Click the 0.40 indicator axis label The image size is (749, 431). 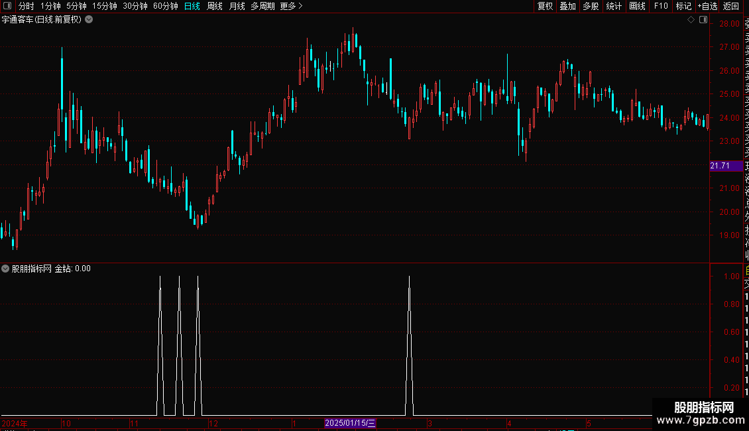(x=731, y=360)
